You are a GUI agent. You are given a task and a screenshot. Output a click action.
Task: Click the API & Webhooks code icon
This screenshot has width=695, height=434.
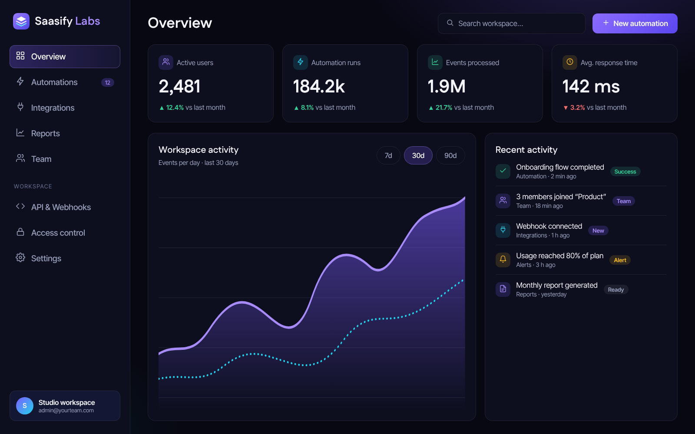tap(20, 207)
